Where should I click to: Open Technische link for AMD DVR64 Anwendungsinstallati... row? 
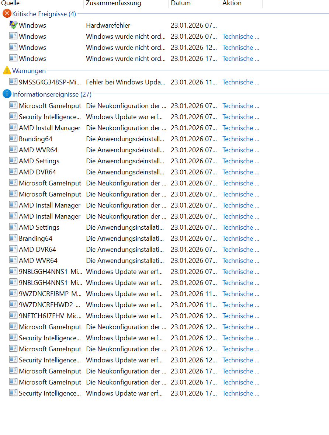tap(241, 250)
